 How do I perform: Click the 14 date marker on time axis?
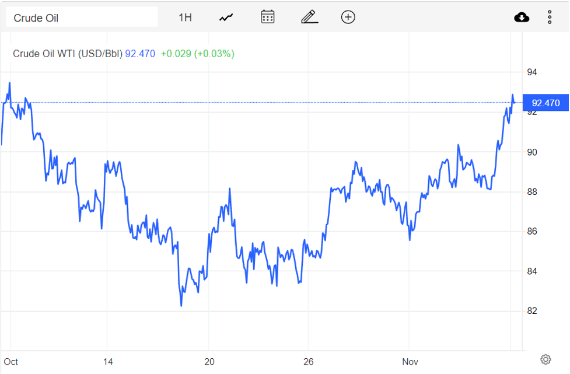[x=106, y=362]
